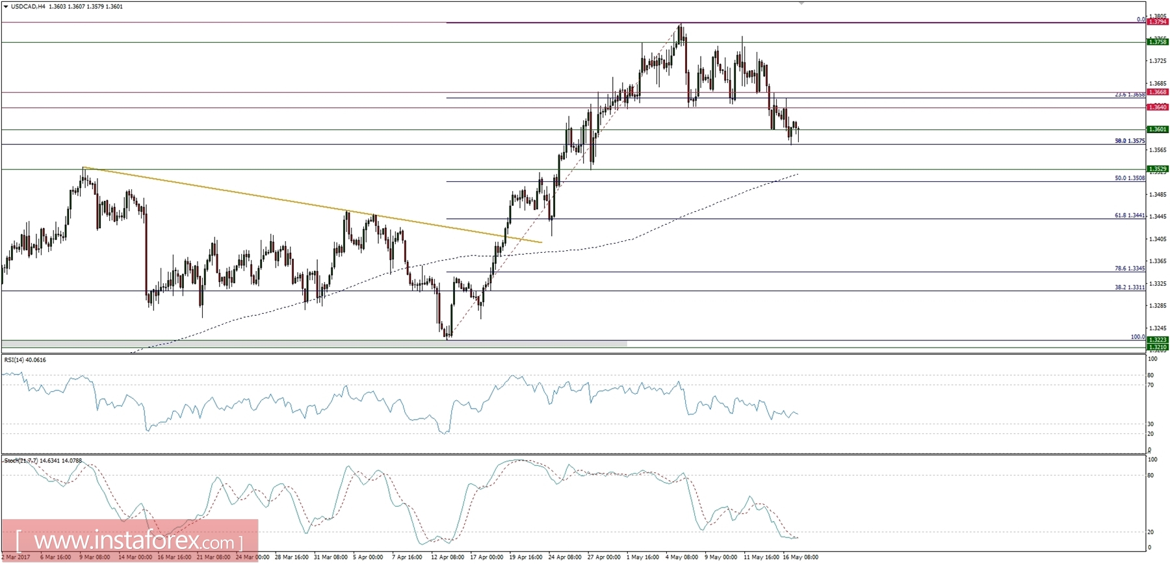1170x564 pixels.
Task: Select Fibonacci level label 38.2 1.3311
Action: [1130, 287]
